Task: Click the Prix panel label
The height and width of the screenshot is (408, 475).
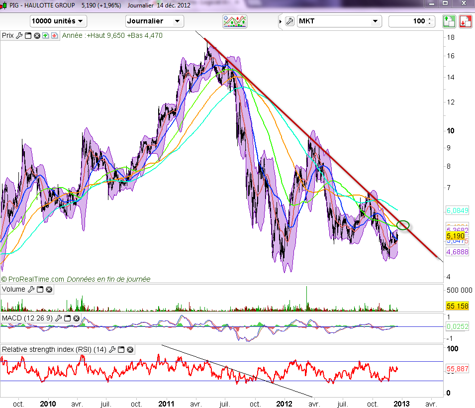Action: pos(8,35)
